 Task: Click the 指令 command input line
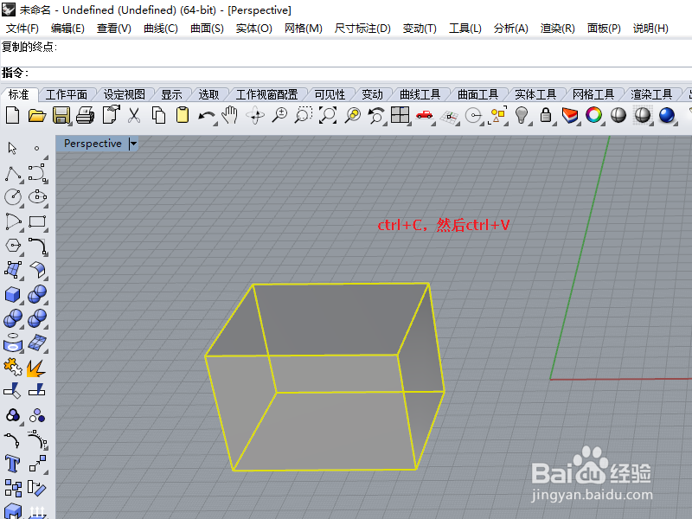click(x=346, y=74)
